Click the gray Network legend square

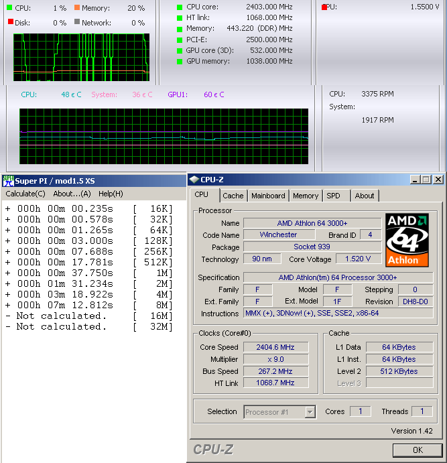pyautogui.click(x=77, y=21)
